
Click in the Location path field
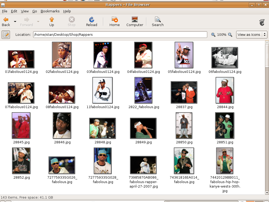[x=120, y=35]
